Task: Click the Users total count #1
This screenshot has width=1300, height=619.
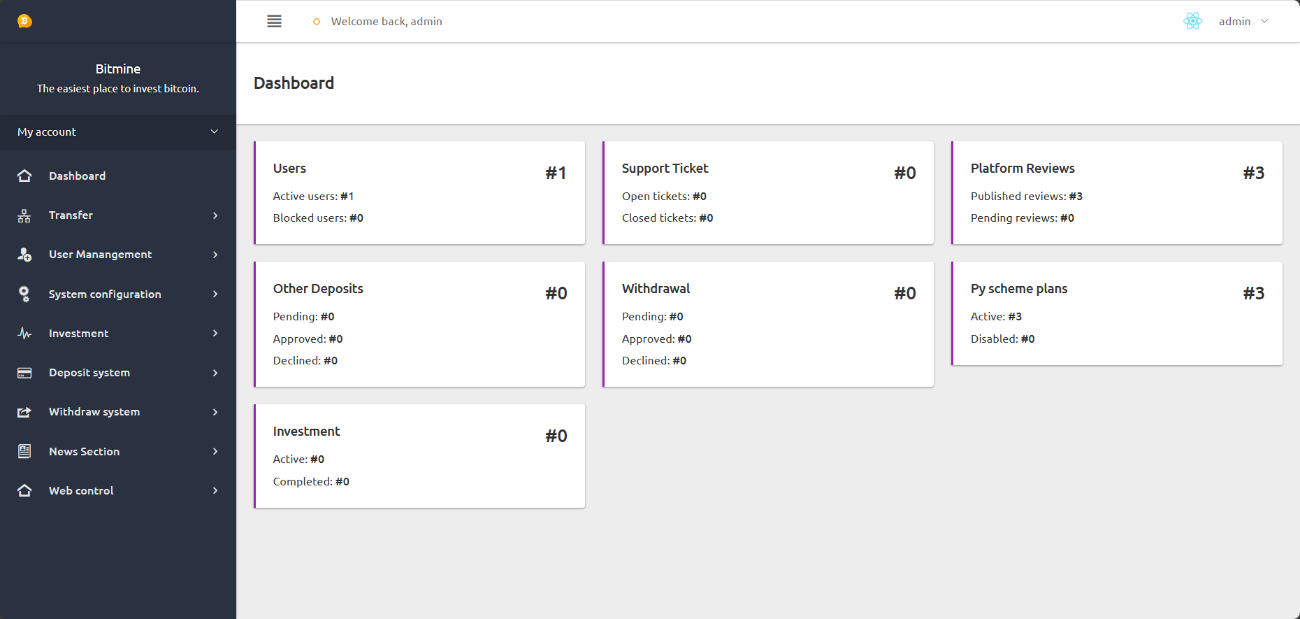Action: pyautogui.click(x=556, y=173)
